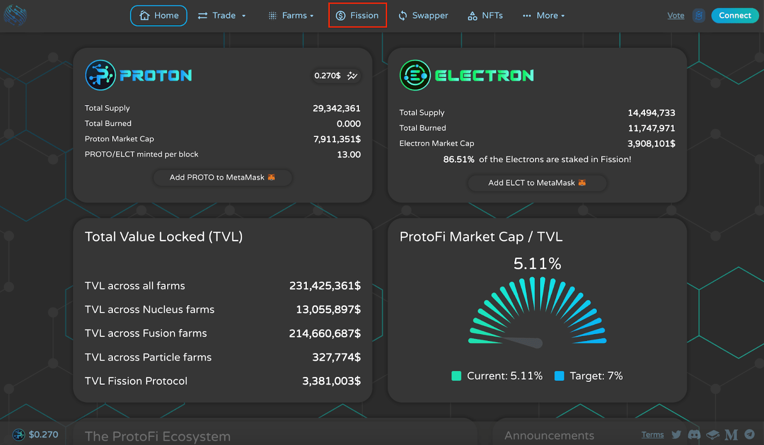Click the 86.51% staked in Fission text
The height and width of the screenshot is (445, 764).
point(537,159)
